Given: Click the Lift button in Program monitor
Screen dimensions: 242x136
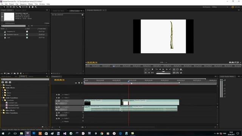Looking at the screenshot, I should tap(174, 73).
